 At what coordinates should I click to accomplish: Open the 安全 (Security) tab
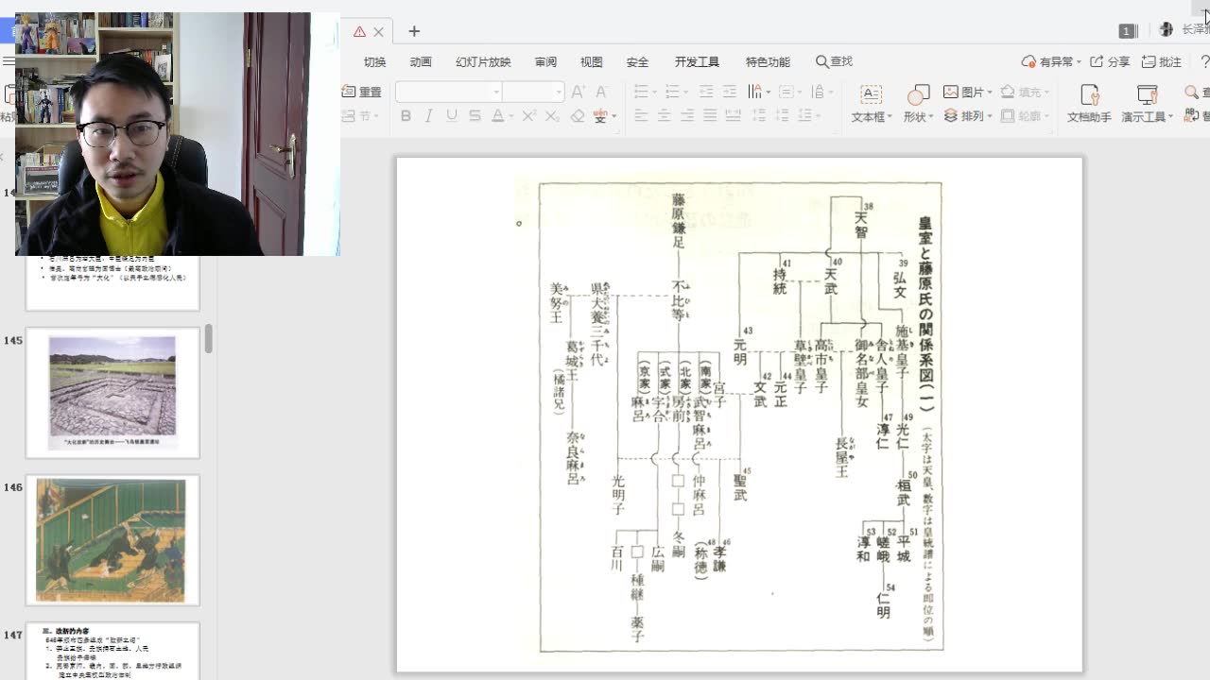[x=637, y=62]
